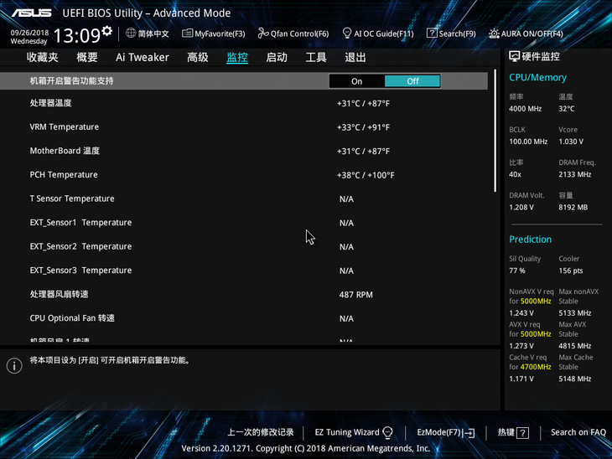Click the +38°C / +100°F PCH value
Viewport: 612px width, 459px height.
pos(366,175)
